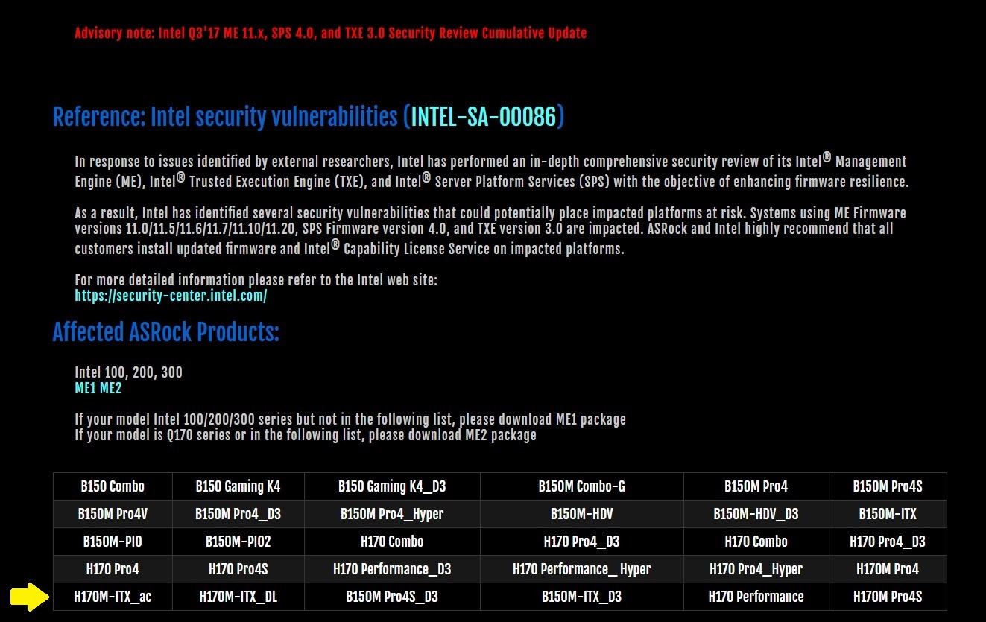Select the B150 Gaming K4_D3 cell

pos(392,486)
